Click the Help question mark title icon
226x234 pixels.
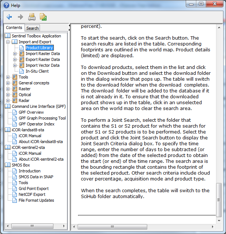click(x=6, y=6)
